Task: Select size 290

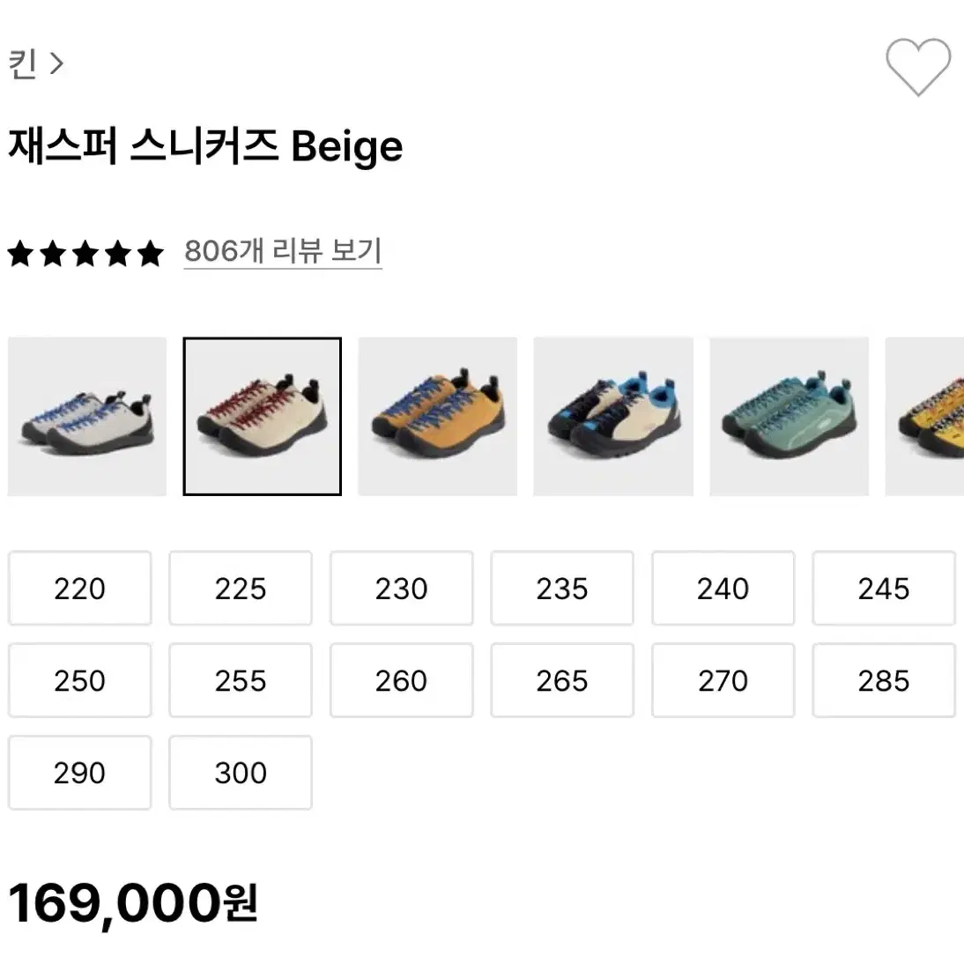Action: click(80, 773)
